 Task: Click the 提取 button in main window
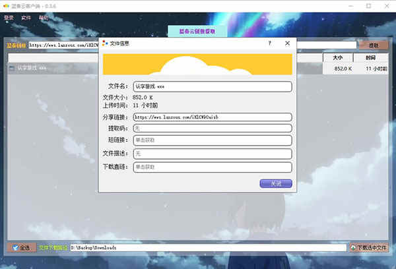point(374,45)
